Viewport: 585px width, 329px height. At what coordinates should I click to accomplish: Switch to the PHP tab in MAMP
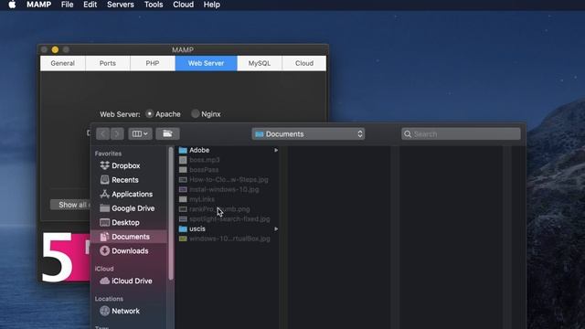pyautogui.click(x=153, y=63)
